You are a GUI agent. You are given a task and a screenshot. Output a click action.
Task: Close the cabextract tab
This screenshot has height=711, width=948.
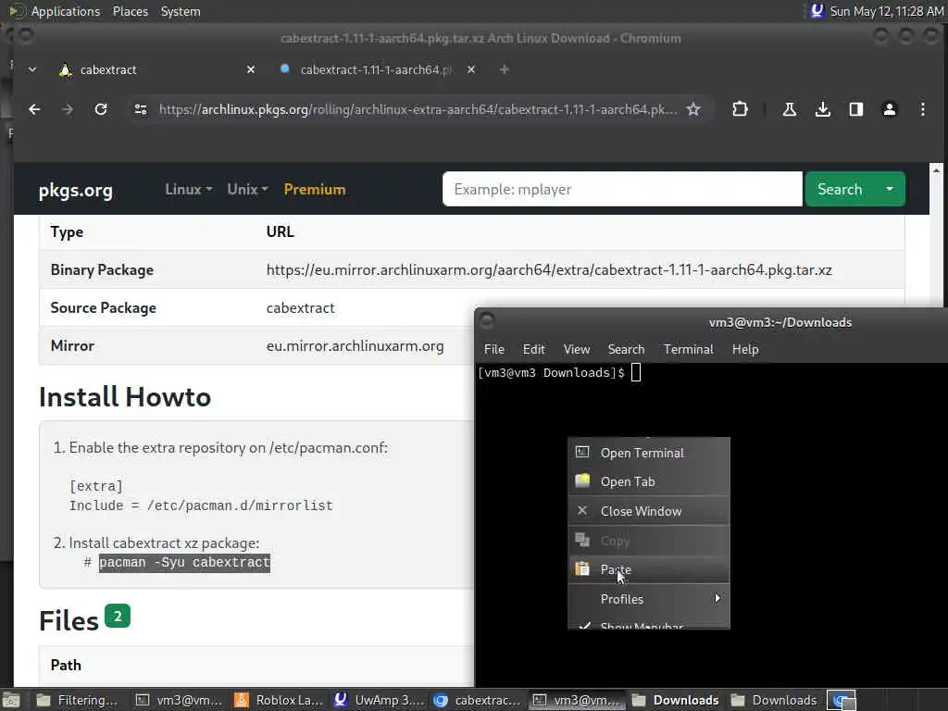(x=250, y=70)
